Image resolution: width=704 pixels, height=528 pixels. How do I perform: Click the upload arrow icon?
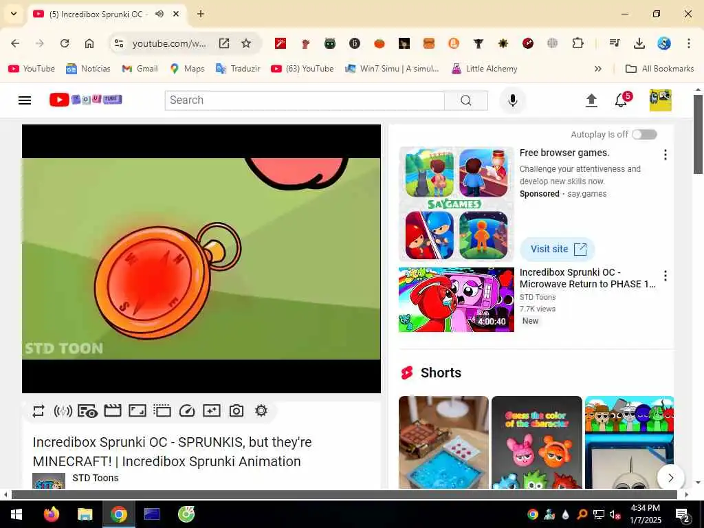591,100
